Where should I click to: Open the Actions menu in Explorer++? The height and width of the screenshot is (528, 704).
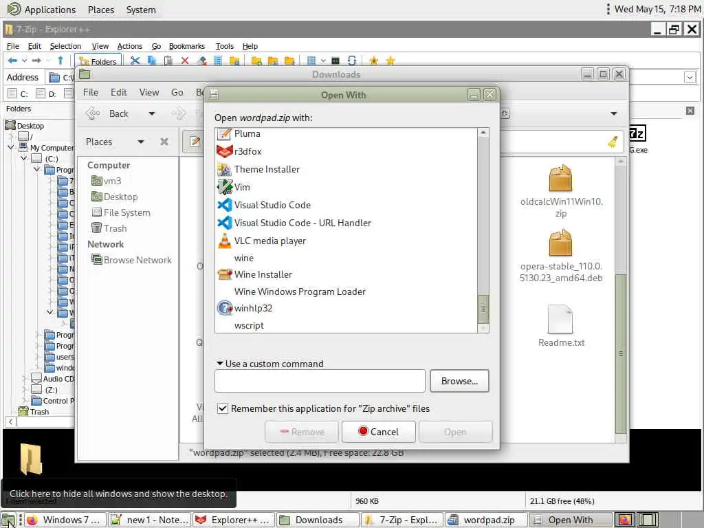pyautogui.click(x=129, y=46)
